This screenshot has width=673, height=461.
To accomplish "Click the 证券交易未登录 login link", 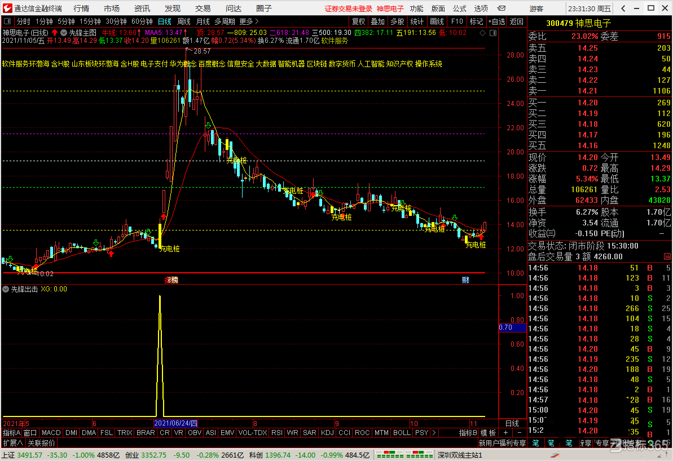I will click(x=349, y=8).
